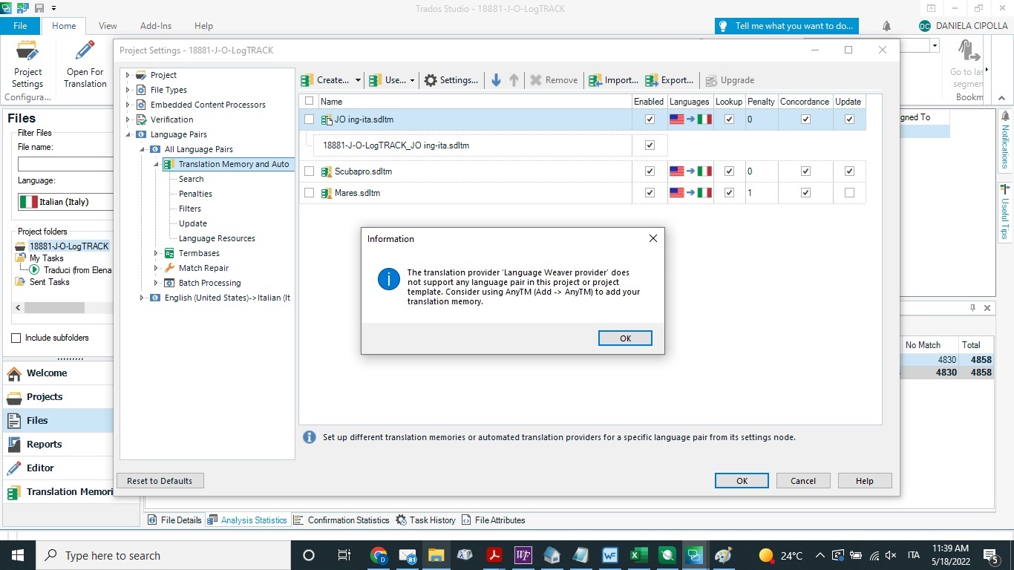The width and height of the screenshot is (1014, 570).
Task: Toggle Enabled for JO ing-ita.sdltm
Action: (x=650, y=119)
